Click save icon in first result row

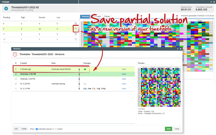tap(76, 23)
